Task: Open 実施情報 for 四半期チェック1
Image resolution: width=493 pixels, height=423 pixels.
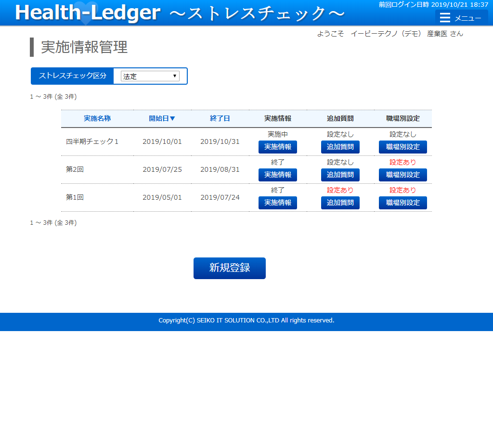Action: pyautogui.click(x=277, y=147)
